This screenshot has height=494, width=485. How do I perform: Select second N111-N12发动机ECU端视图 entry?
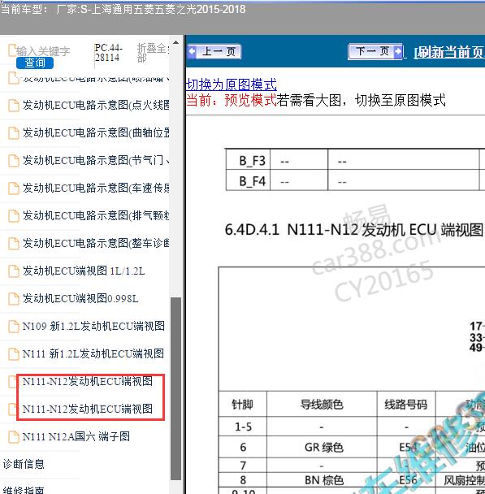click(88, 409)
